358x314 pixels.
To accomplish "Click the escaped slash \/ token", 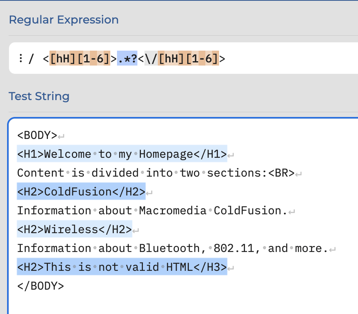I will (151, 58).
